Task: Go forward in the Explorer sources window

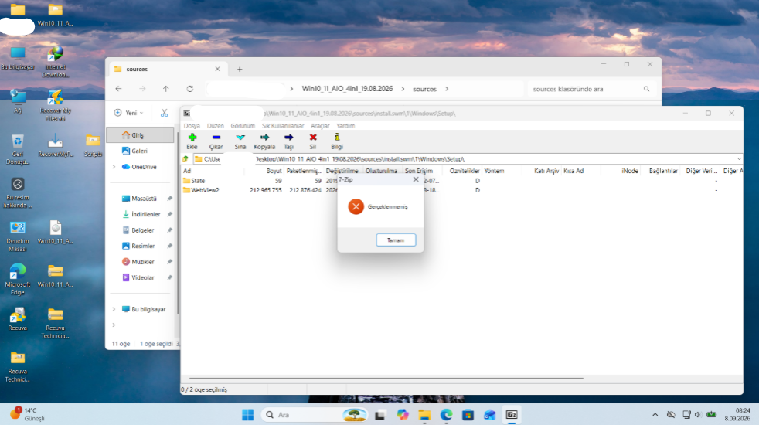Action: tap(142, 89)
